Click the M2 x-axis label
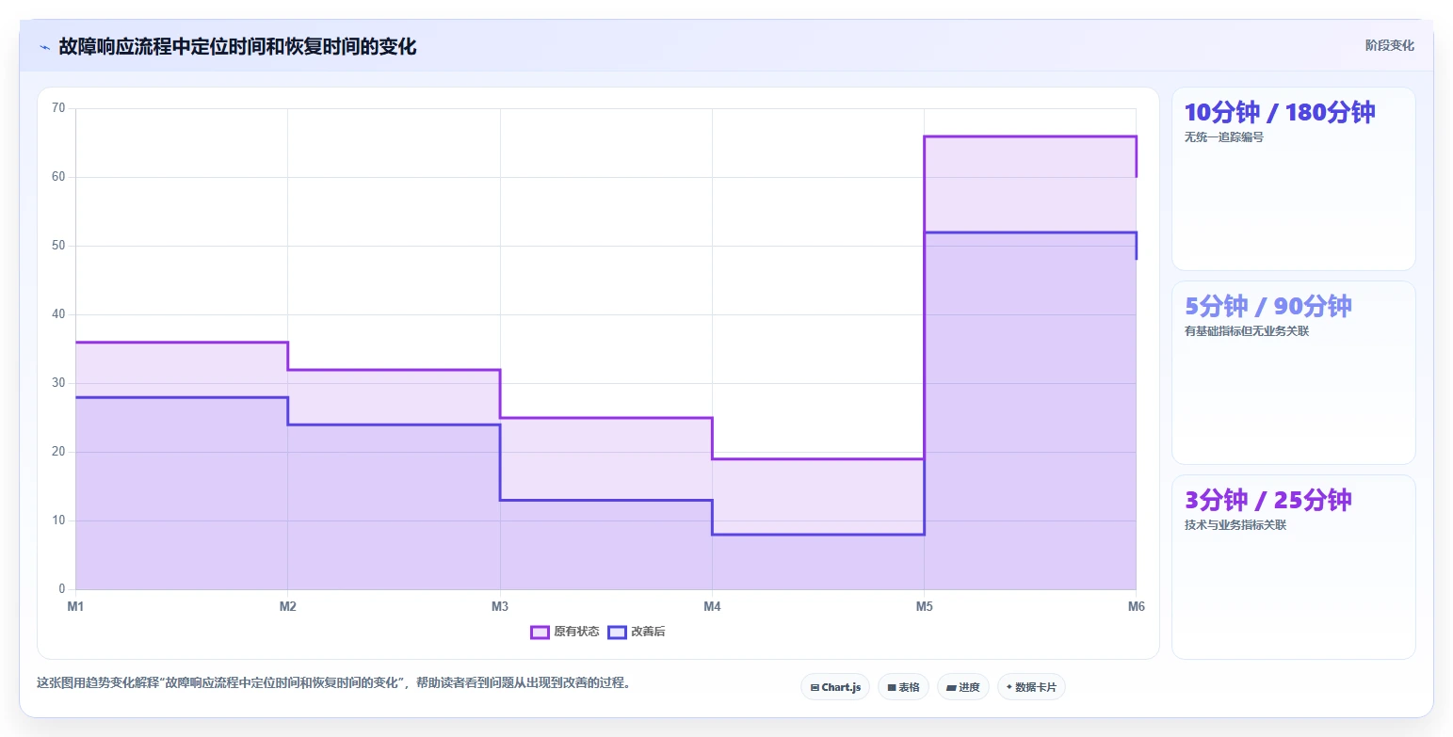The image size is (1453, 737). (x=288, y=606)
